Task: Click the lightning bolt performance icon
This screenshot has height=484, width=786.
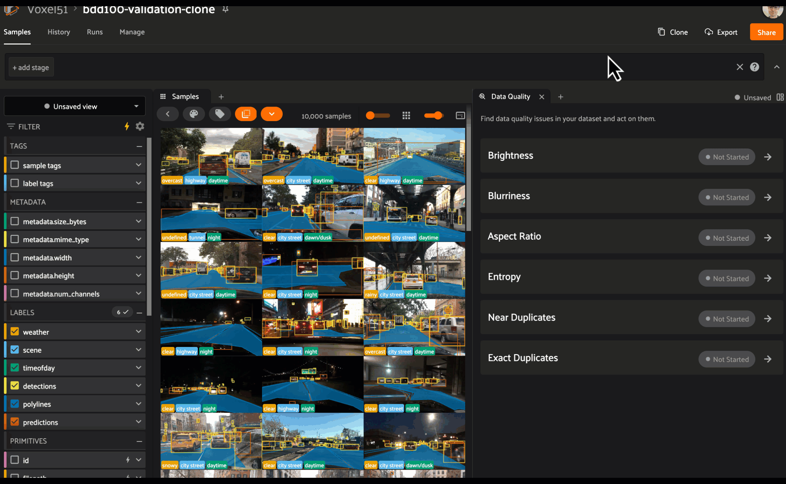Action: 127,126
